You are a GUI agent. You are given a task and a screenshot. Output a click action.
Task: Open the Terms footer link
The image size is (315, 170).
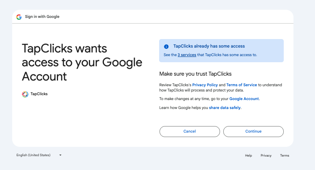[285, 155]
